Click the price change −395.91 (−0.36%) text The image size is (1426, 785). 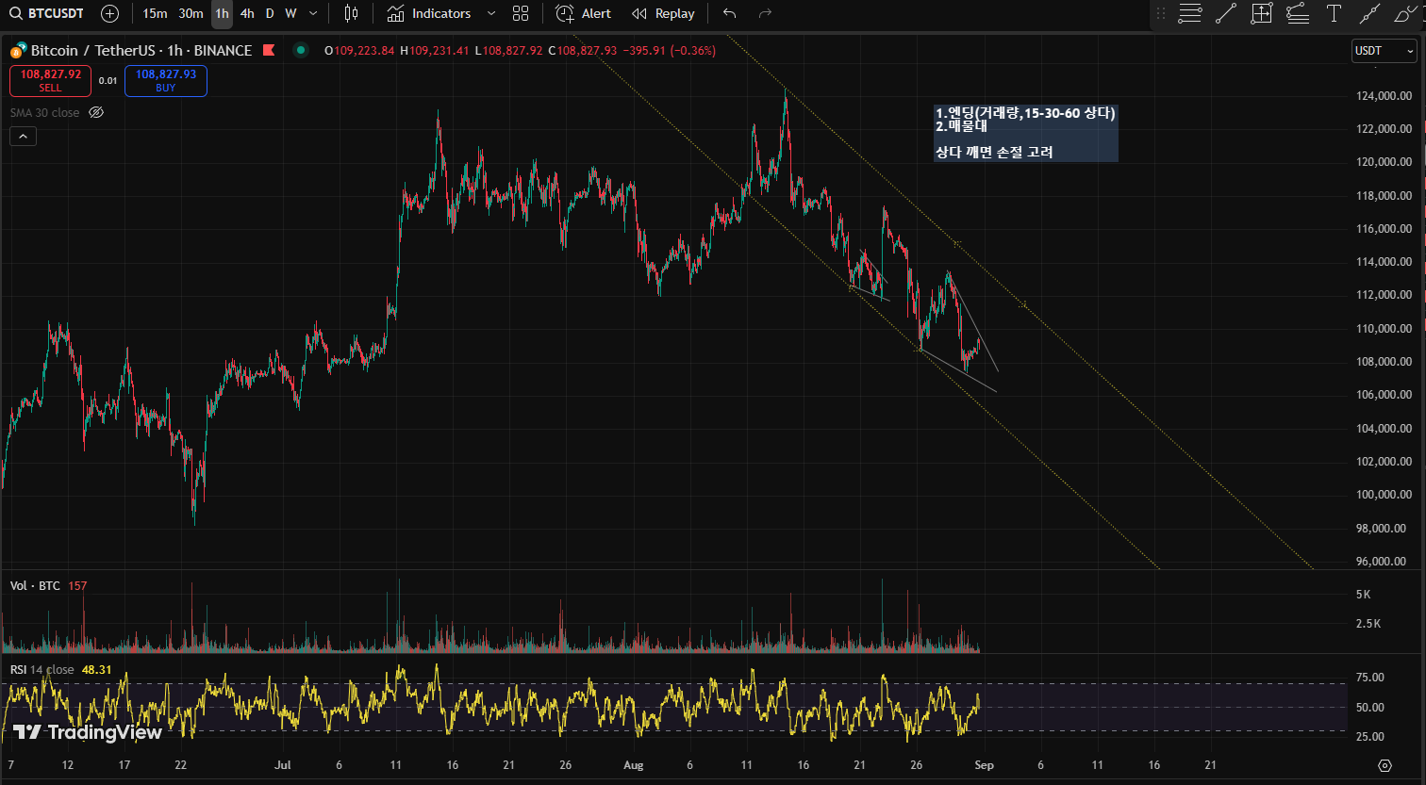click(x=669, y=51)
